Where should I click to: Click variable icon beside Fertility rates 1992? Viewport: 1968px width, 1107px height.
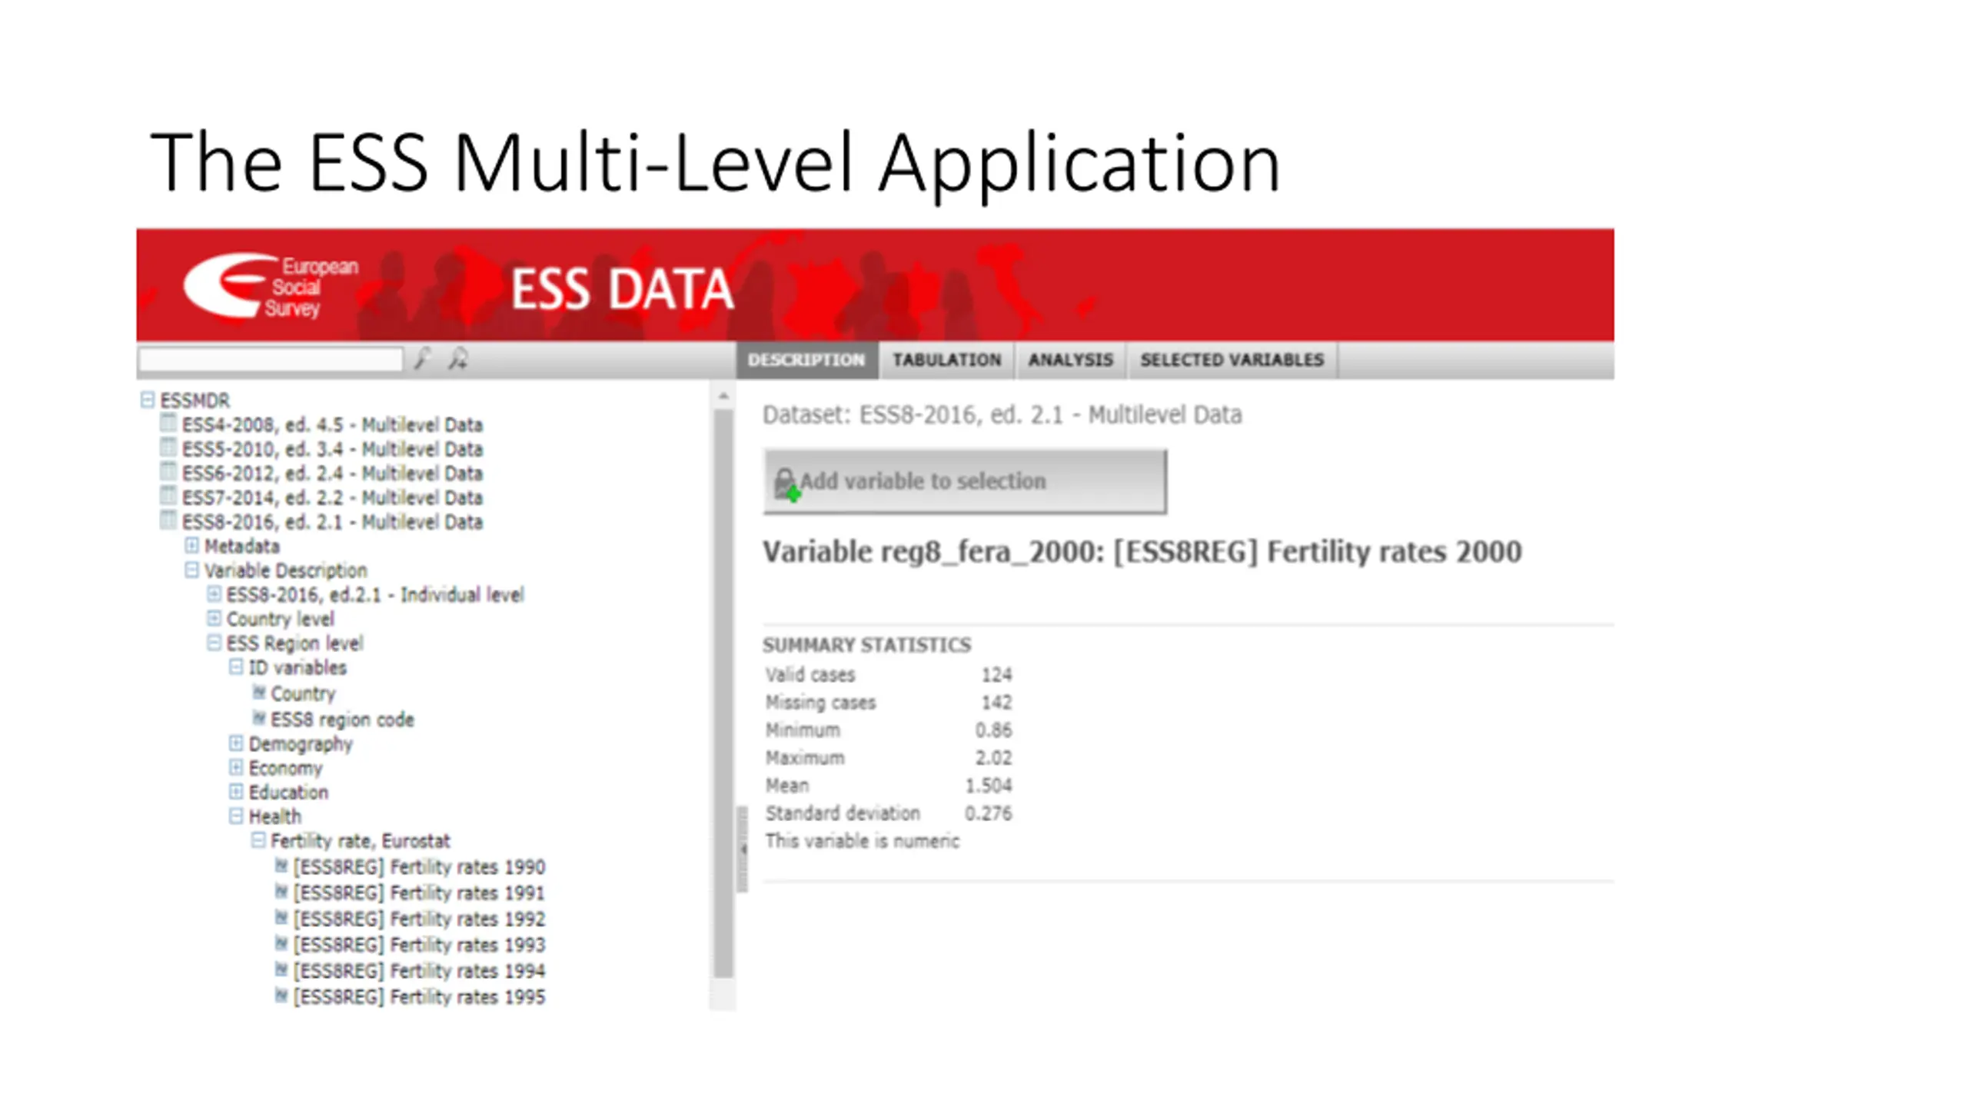pos(281,918)
